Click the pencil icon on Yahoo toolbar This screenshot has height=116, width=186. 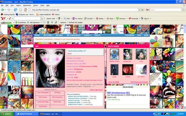[x=10, y=19]
